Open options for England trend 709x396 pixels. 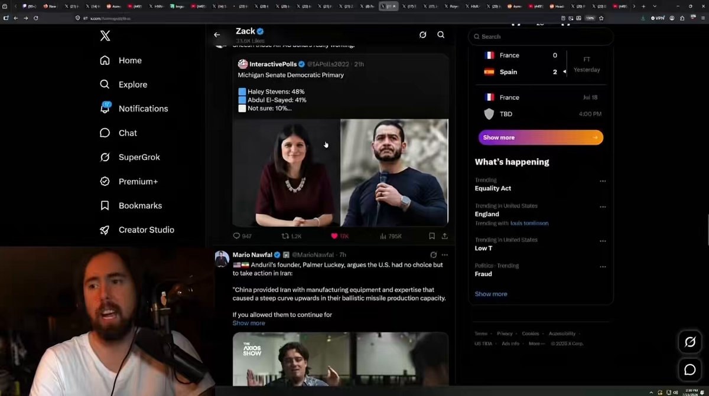pyautogui.click(x=603, y=207)
